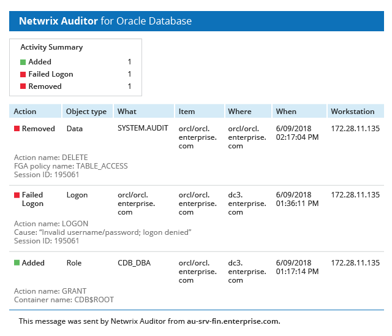Click the Workstation column header
The width and height of the screenshot is (392, 336).
(356, 111)
